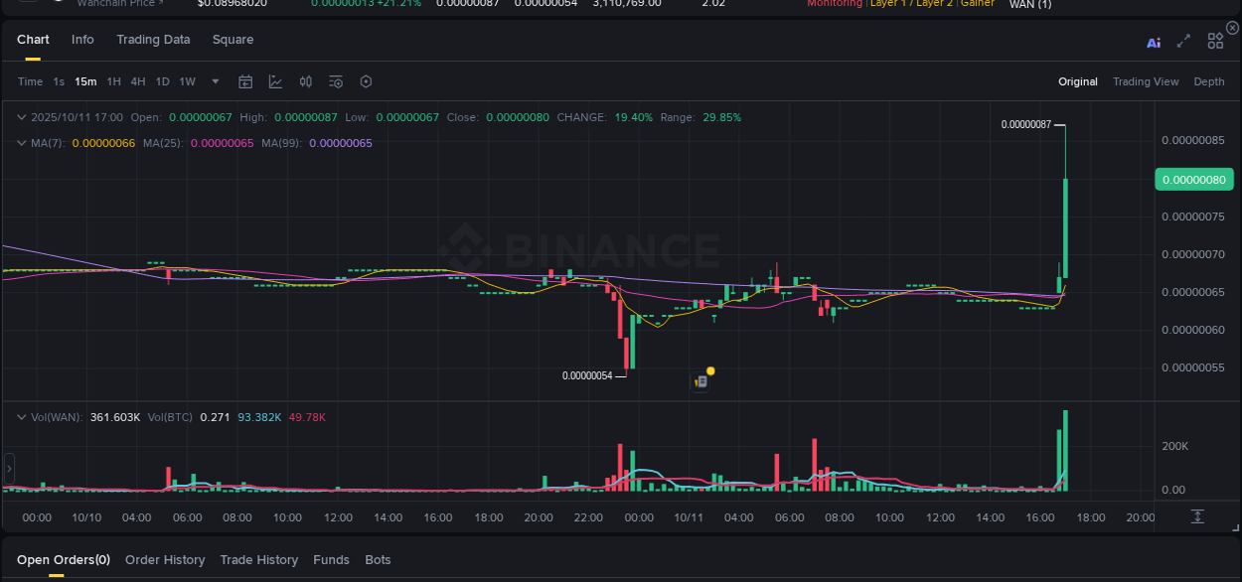Open the grid layout shapes icon
This screenshot has width=1242, height=582.
click(1214, 41)
